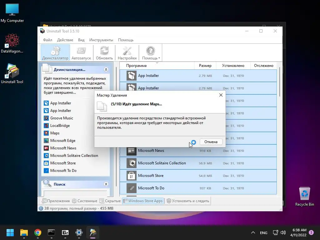Viewport: 320px width, 240px height.
Task: Select LocalBridge icon in sidebar list
Action: [x=46, y=126]
